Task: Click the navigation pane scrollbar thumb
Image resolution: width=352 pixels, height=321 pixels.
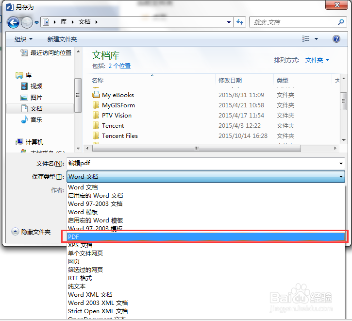Action: [x=78, y=95]
